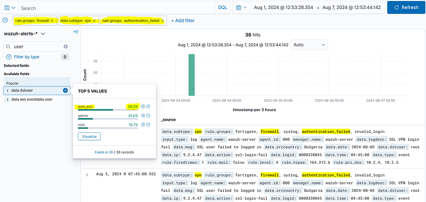Screen dimensions: 426x202
Task: Click the Visualize button
Action: [89, 137]
